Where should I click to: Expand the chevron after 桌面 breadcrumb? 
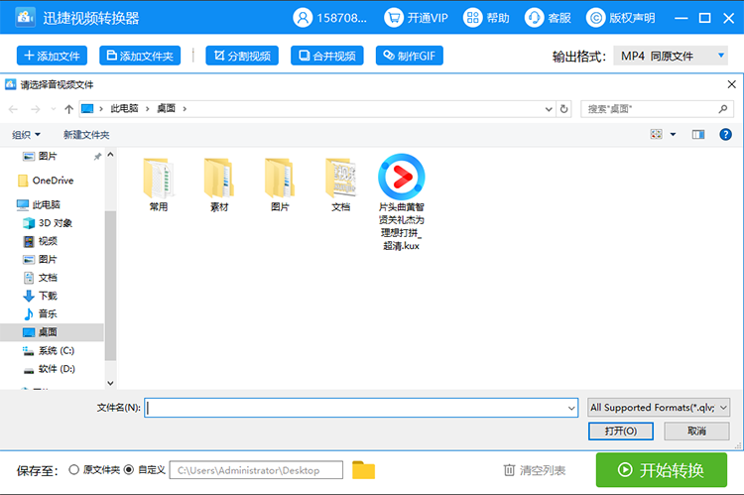pos(185,109)
